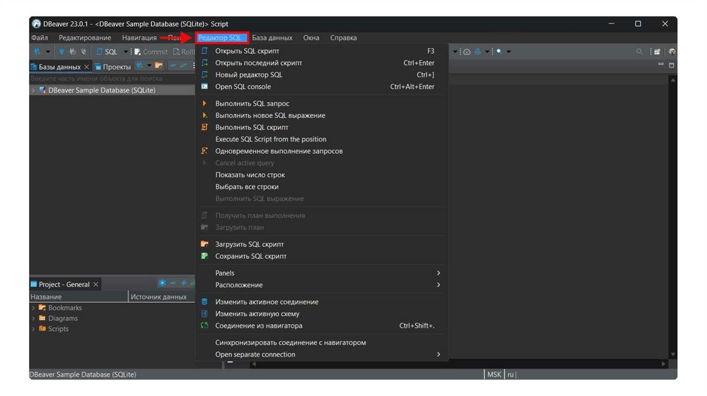Click the DBeaver beaver perspective icon
The image size is (707, 396).
[x=672, y=52]
